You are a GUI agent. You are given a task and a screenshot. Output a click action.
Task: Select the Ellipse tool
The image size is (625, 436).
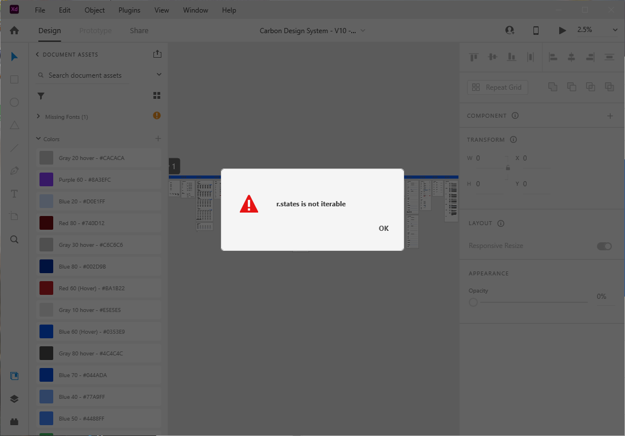(x=14, y=102)
